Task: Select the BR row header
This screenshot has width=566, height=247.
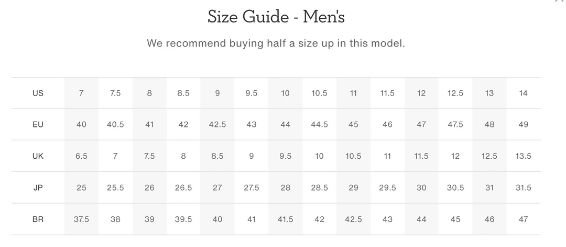Action: coord(38,219)
